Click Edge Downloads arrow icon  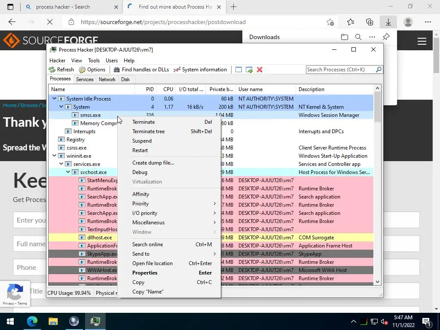coord(388,22)
